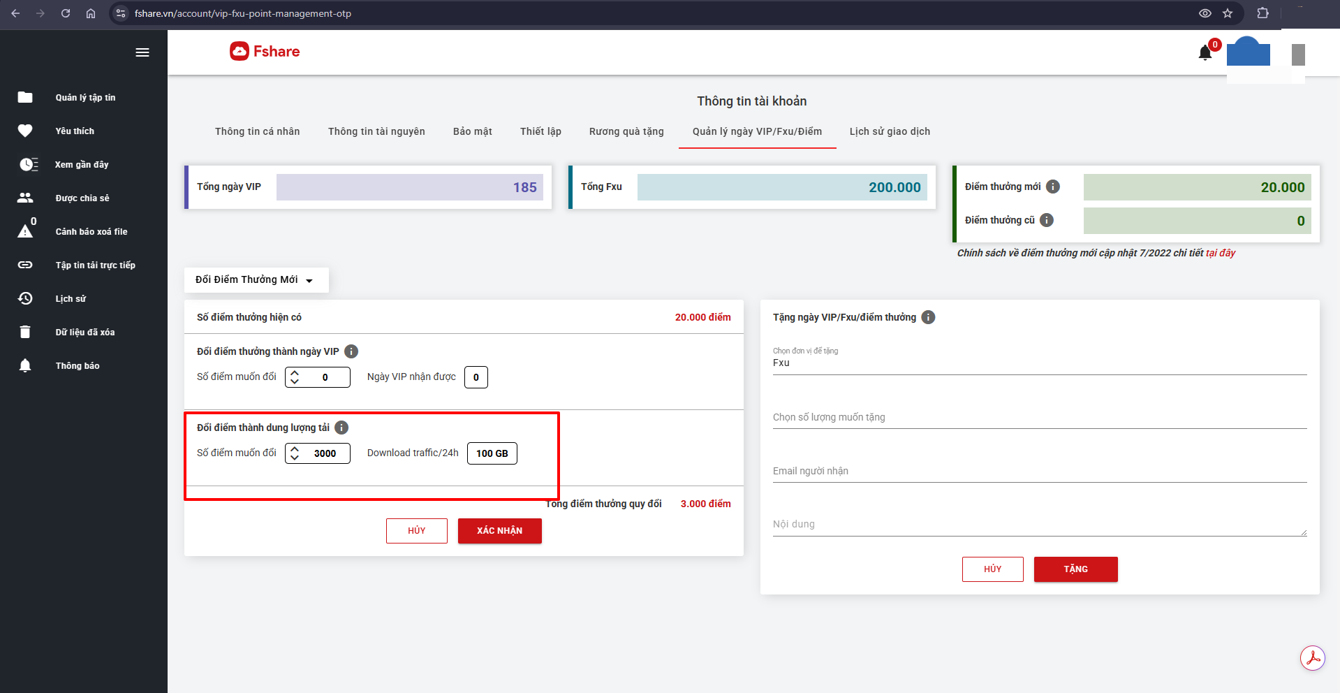The image size is (1340, 693).
Task: Click the Email người nhận input field
Action: [1039, 472]
